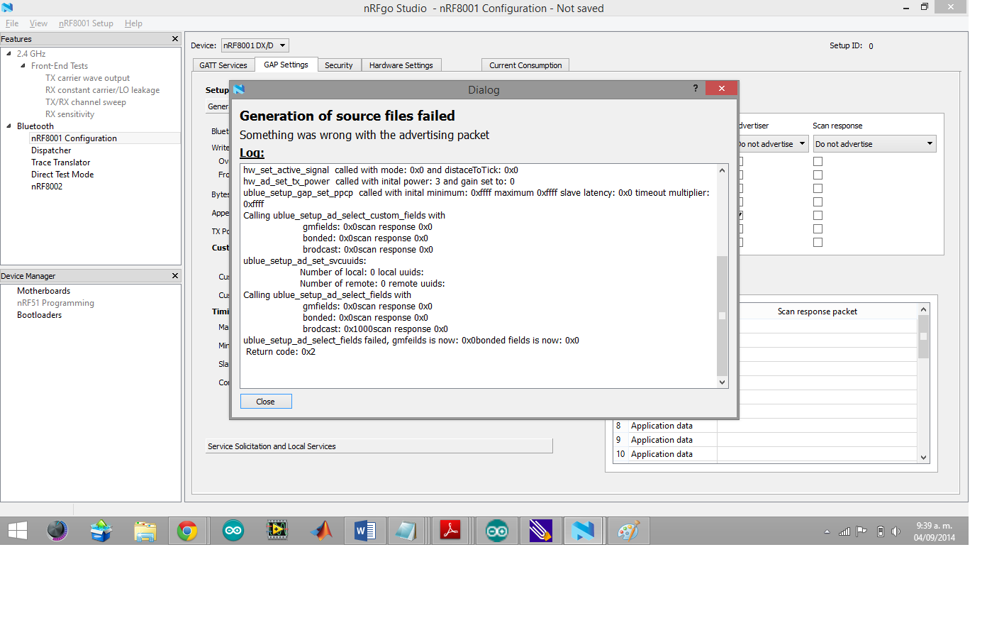Tick the topmost Scan response checkbox
The height and width of the screenshot is (640, 987).
(x=818, y=162)
